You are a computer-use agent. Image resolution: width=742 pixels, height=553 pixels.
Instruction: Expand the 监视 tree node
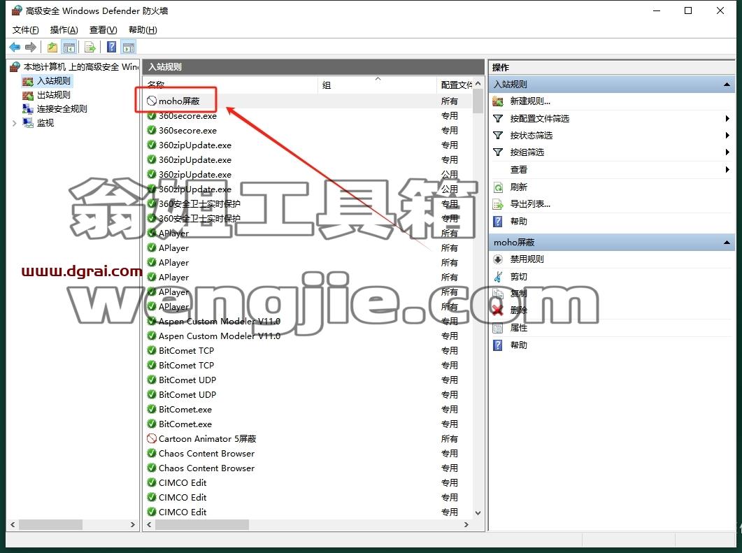point(14,123)
